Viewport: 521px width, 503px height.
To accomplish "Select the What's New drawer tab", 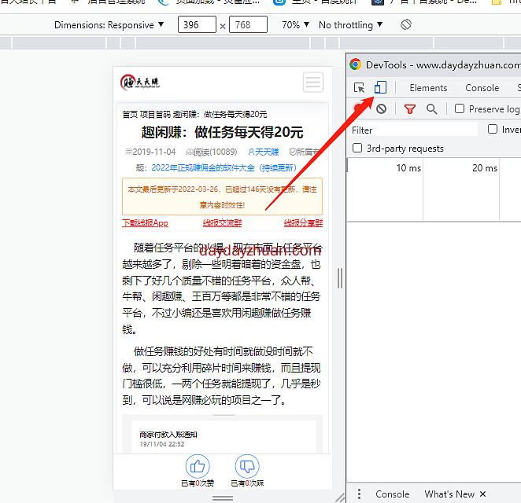I will pos(449,494).
